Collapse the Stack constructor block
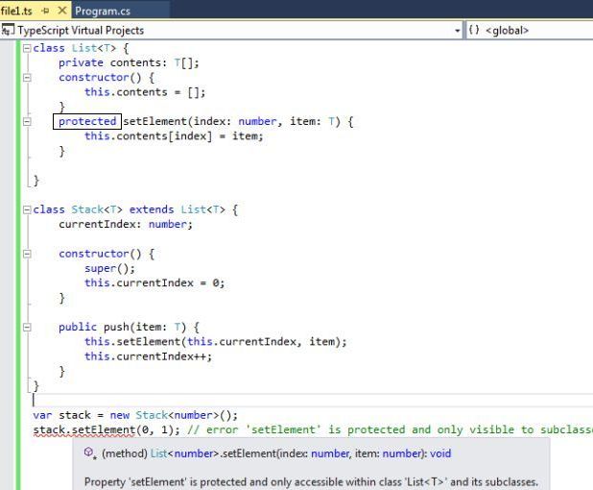593x490 pixels. click(x=27, y=254)
